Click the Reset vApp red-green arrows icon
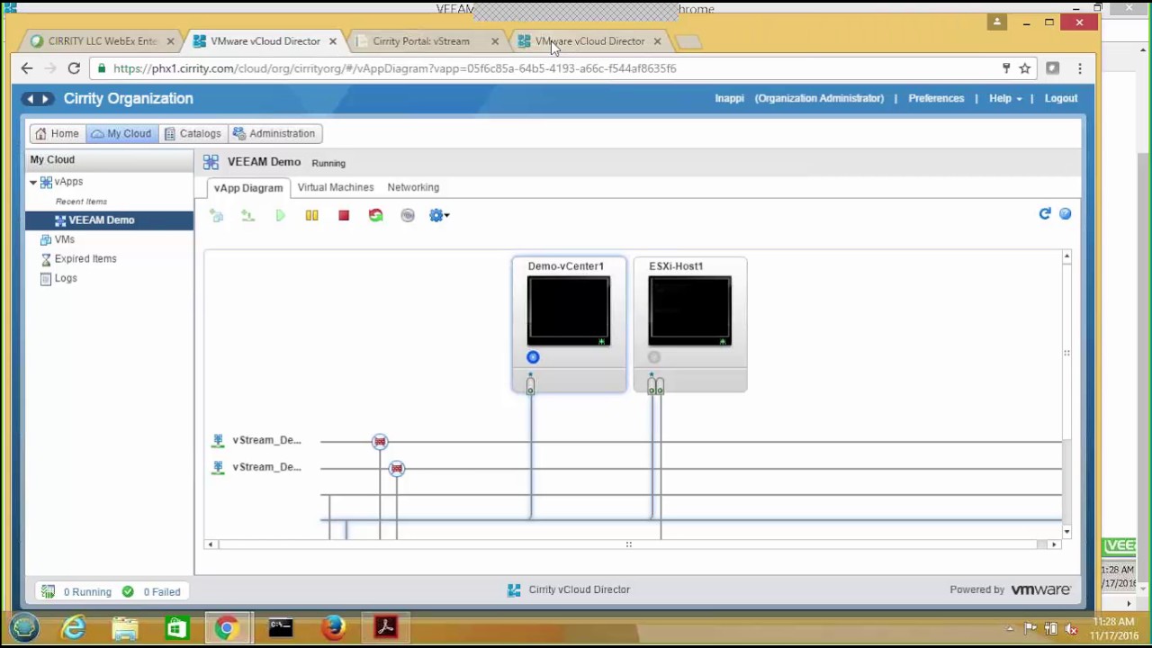The image size is (1152, 648). [375, 215]
